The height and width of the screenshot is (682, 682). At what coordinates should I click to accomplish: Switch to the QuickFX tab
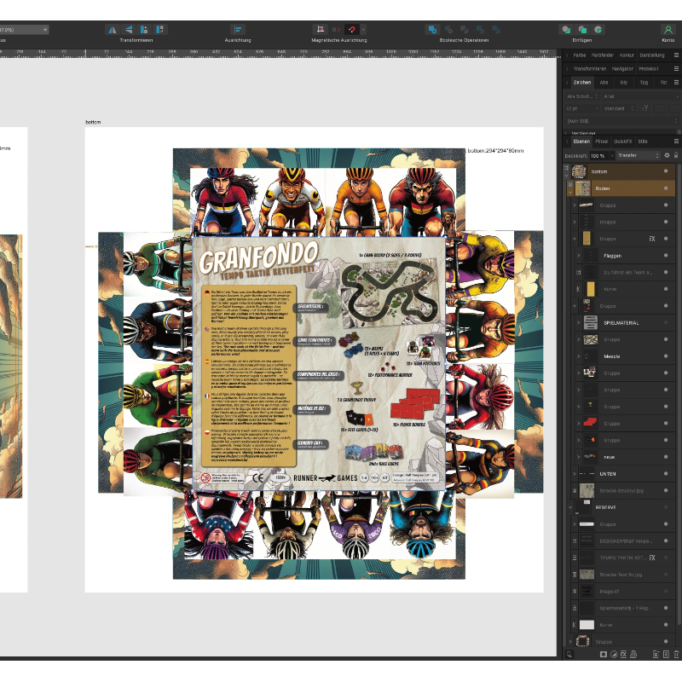coord(623,142)
